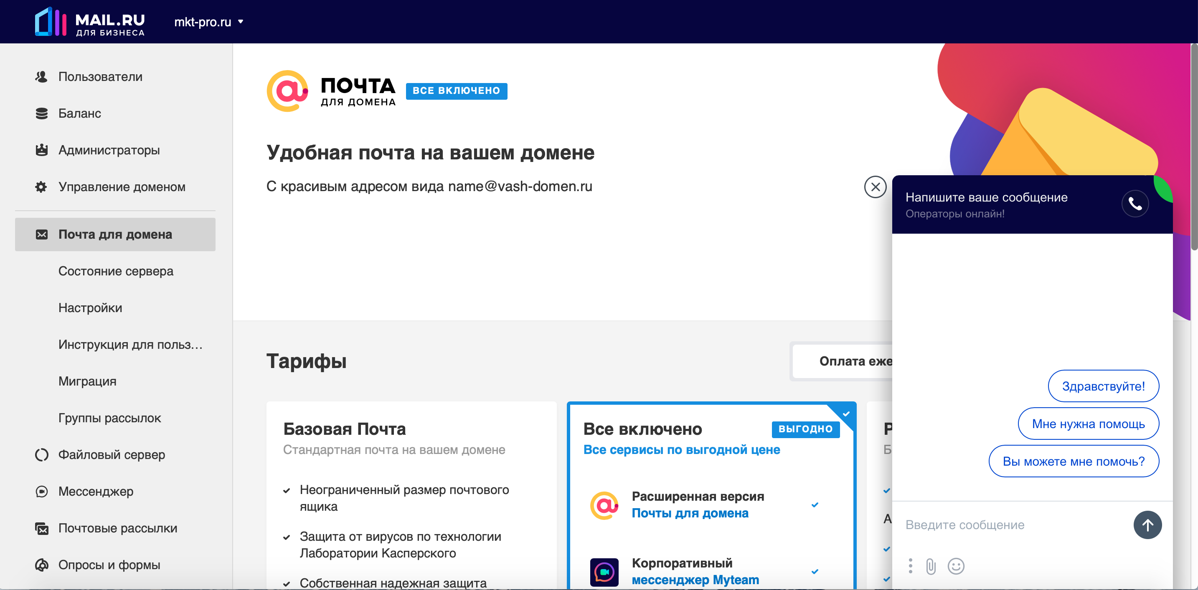Send quick reply Мне нужна помощь
The width and height of the screenshot is (1198, 590).
[1088, 424]
